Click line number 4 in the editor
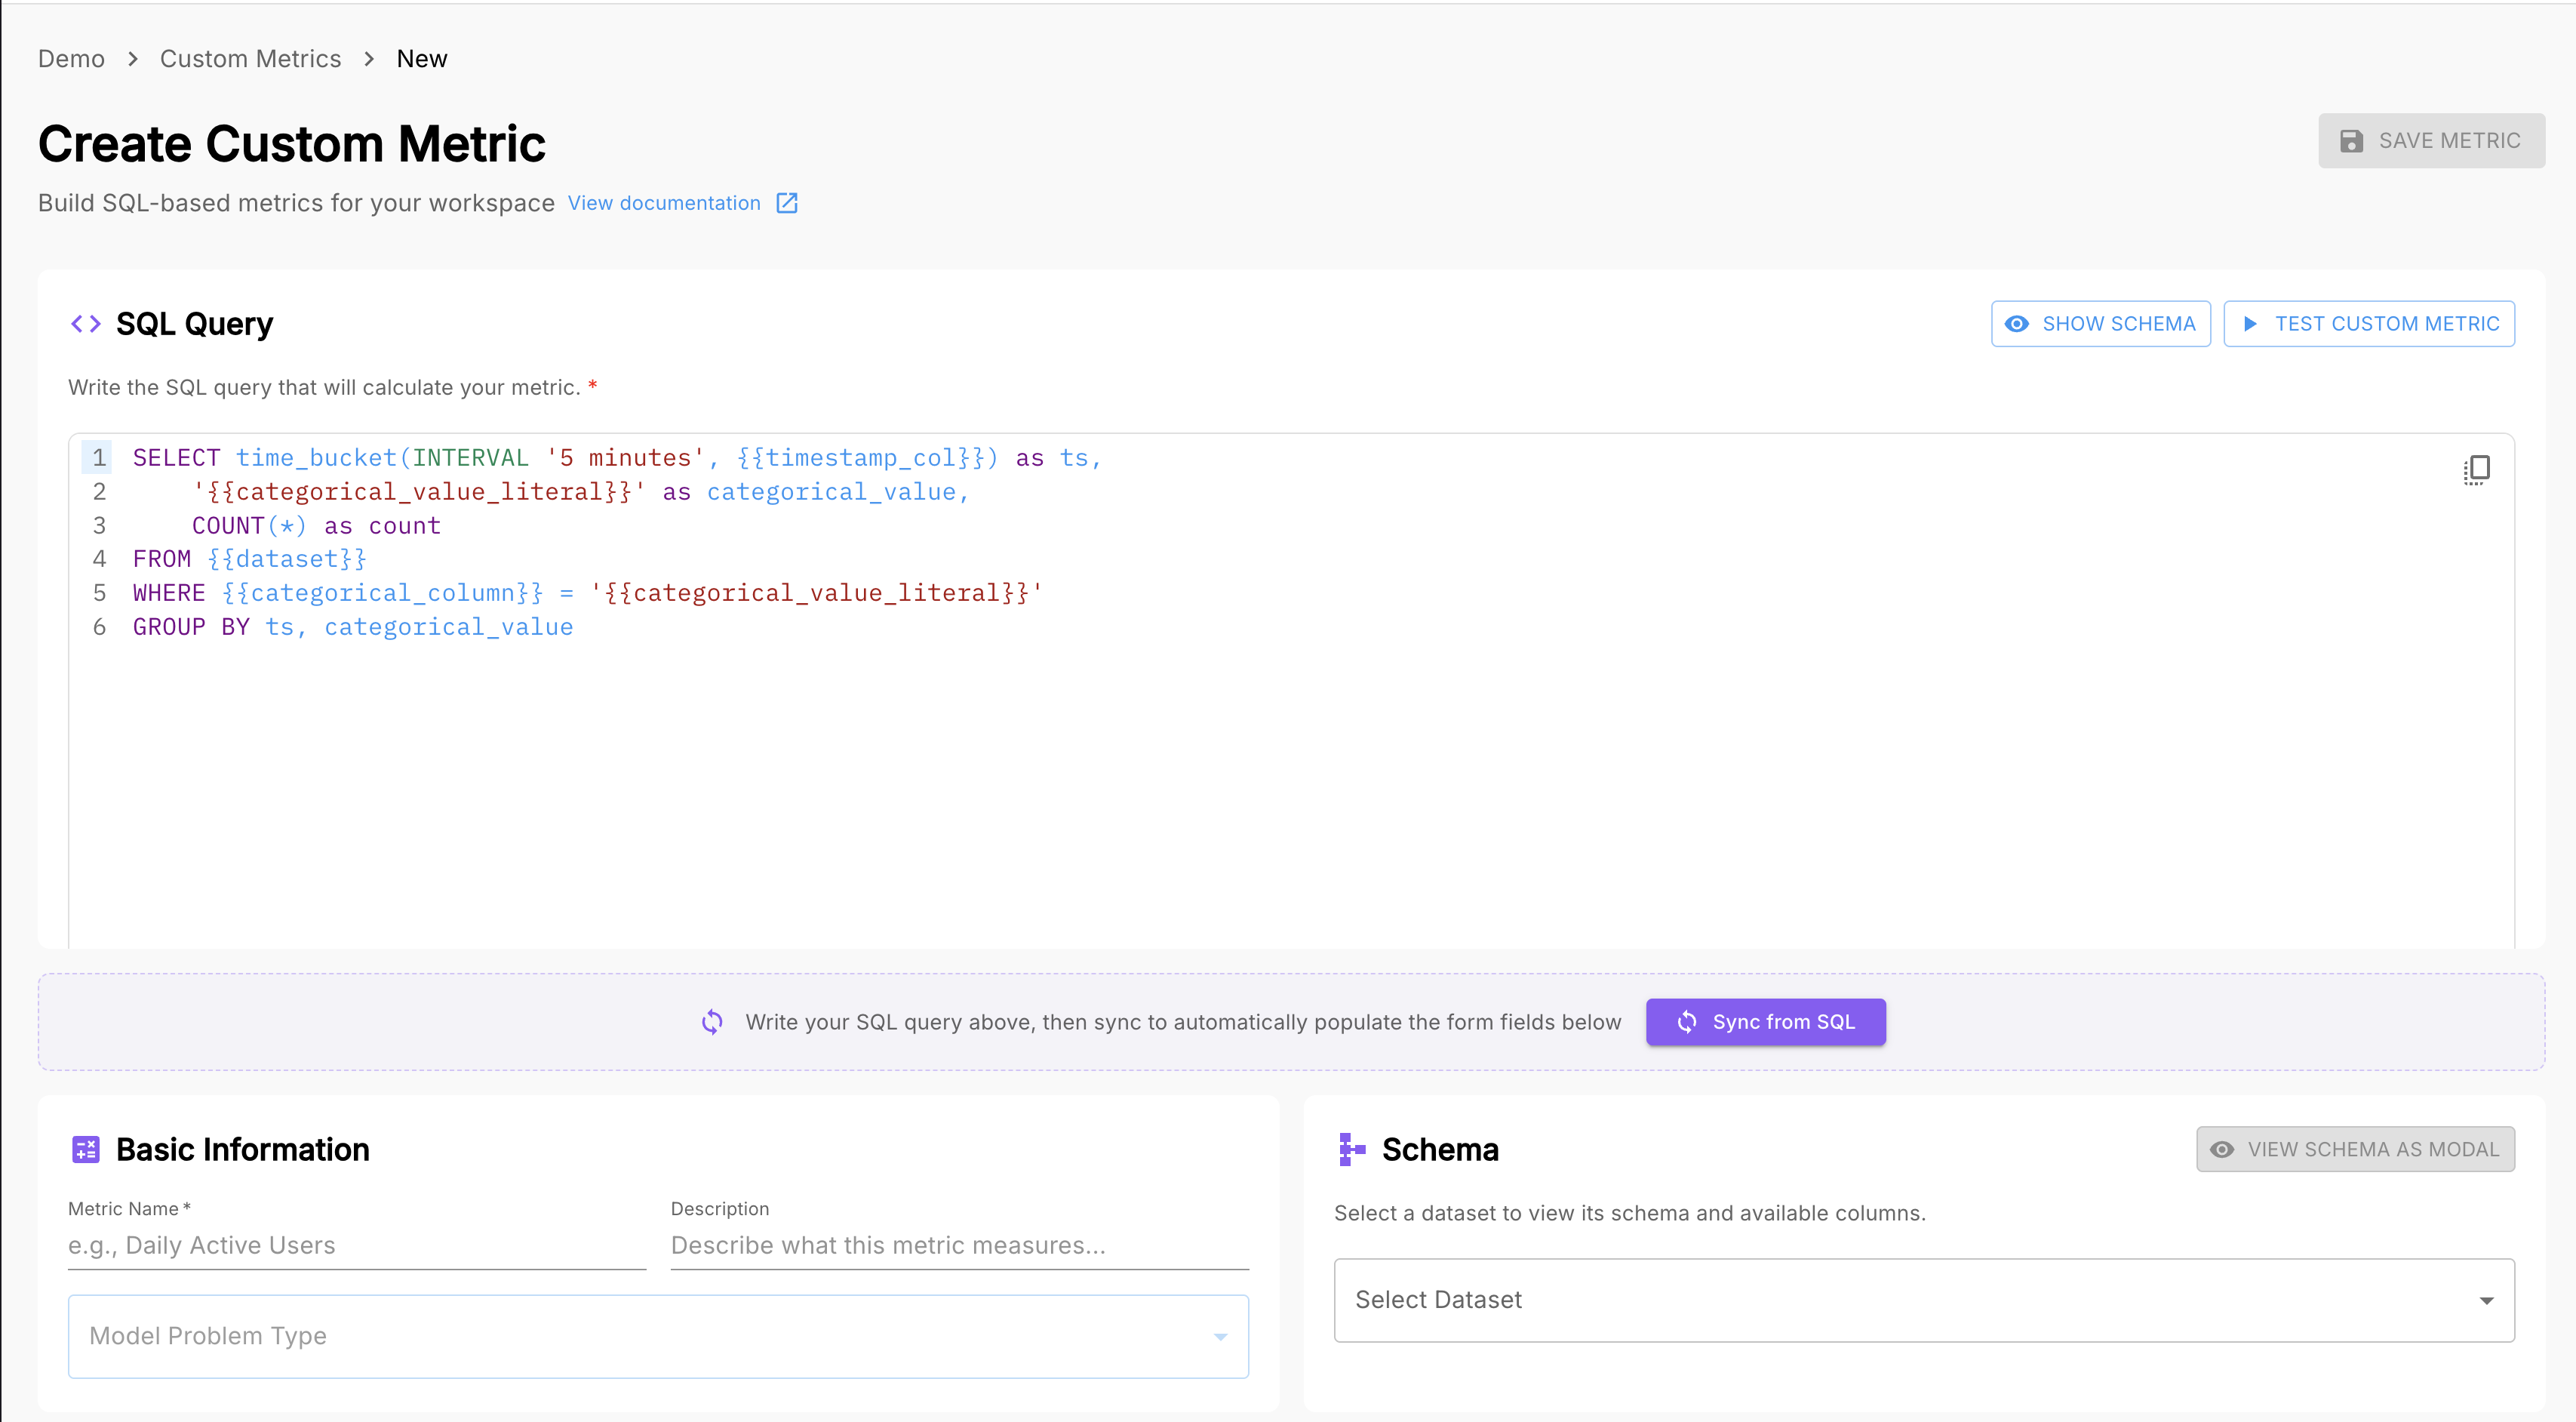2576x1422 pixels. tap(99, 559)
